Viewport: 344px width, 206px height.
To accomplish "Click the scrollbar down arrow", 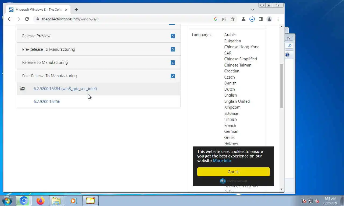I will (281, 189).
